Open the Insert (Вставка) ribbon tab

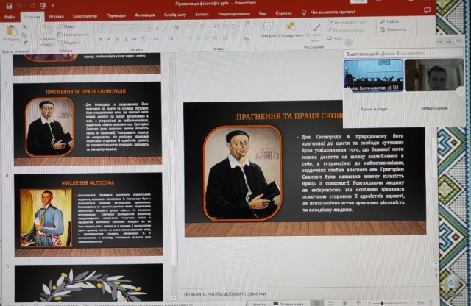click(x=56, y=14)
